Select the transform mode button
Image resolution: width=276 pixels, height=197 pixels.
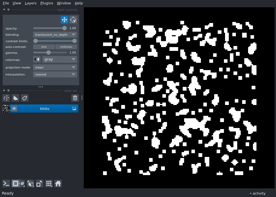73,20
